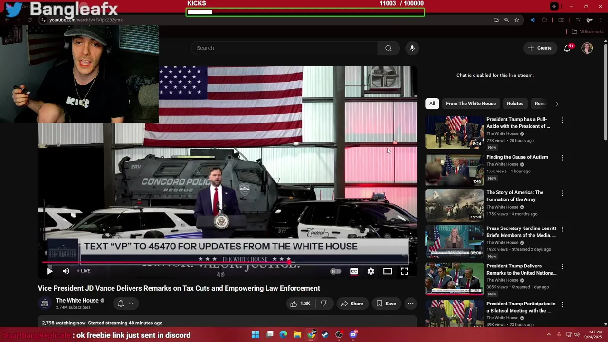
Task: Open the media controls icon in Chrome toolbar
Action: coord(578,20)
